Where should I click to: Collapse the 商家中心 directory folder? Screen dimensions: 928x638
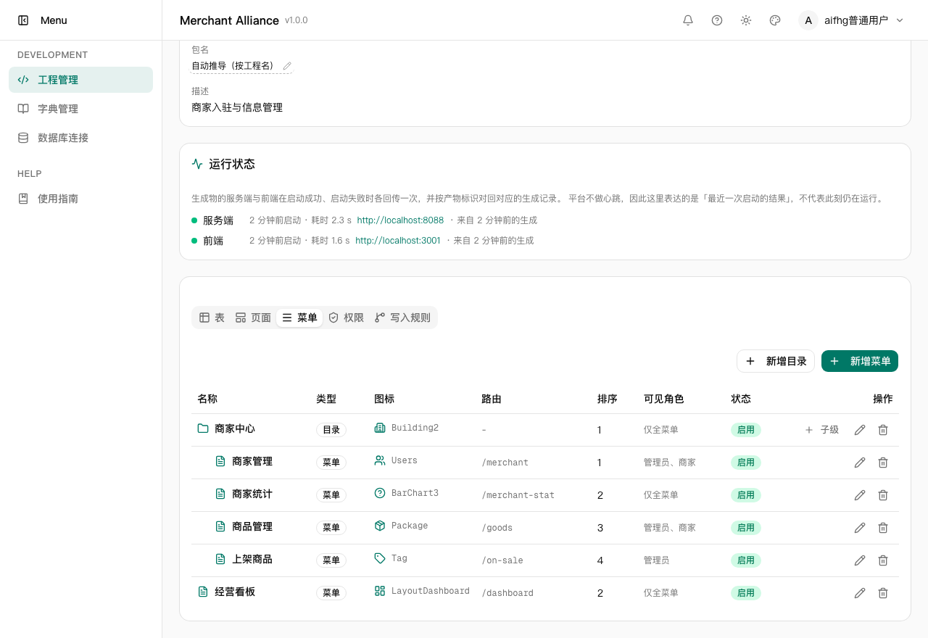coord(203,428)
